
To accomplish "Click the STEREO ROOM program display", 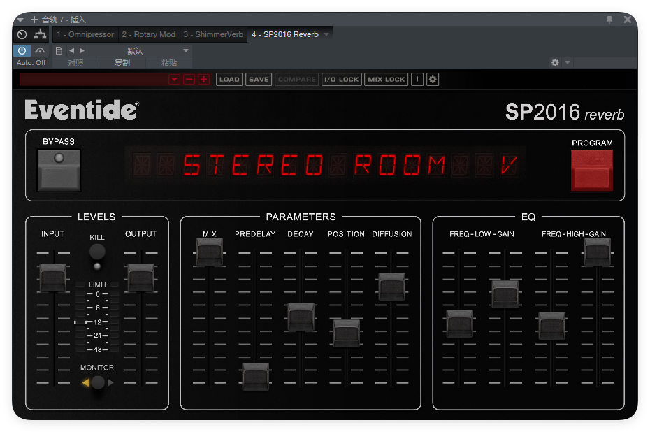I will (x=326, y=165).
